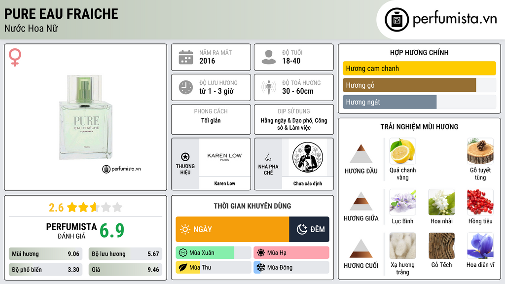Click the Hương gỗ accord bar
The height and width of the screenshot is (284, 505).
click(x=419, y=85)
